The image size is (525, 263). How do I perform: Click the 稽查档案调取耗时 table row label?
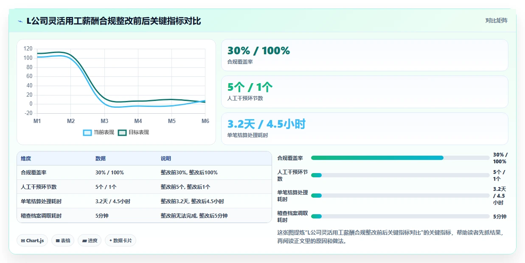pyautogui.click(x=41, y=216)
